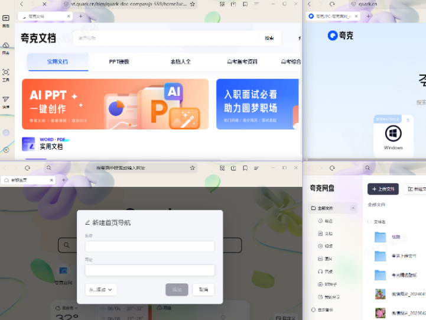Reload the 夸克网盘 window with refresh icon
426x320 pixels.
[332, 168]
